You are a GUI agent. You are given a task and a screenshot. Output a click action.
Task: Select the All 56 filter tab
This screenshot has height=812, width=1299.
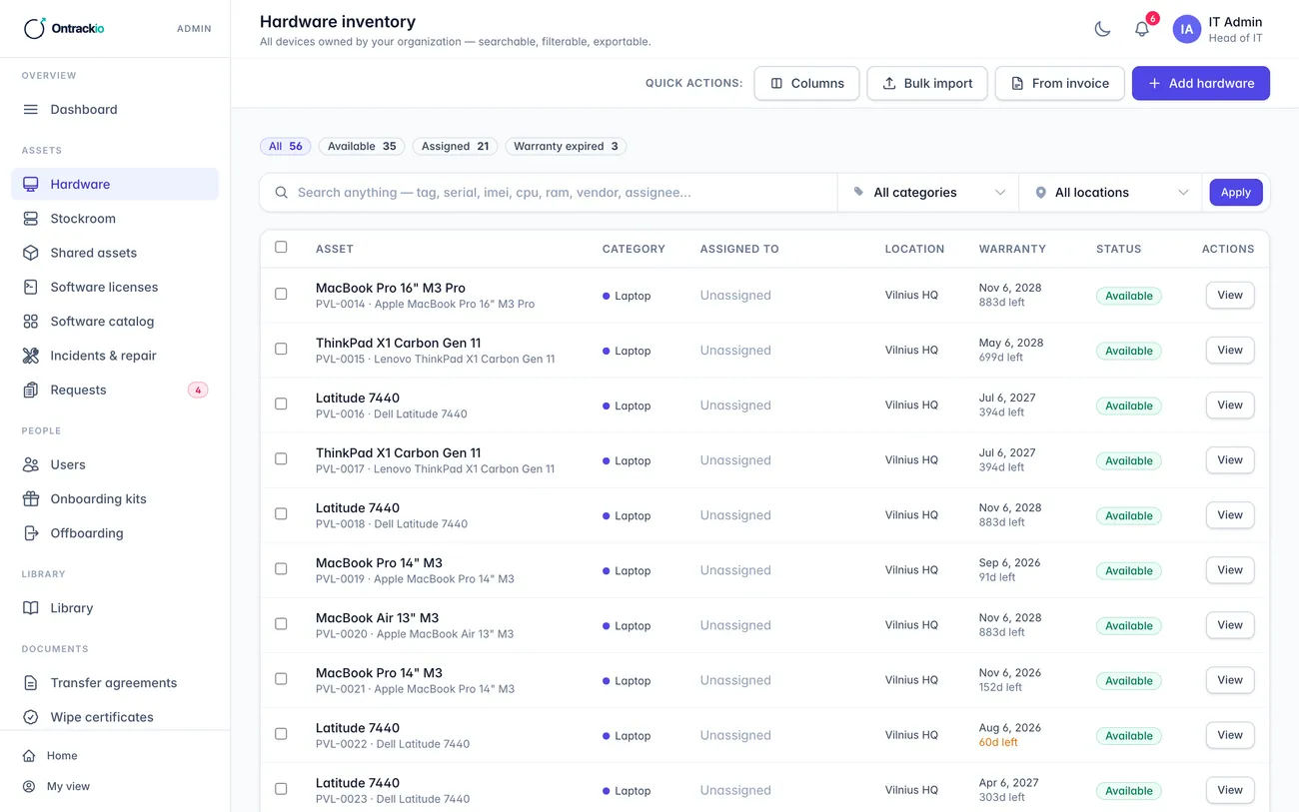coord(286,146)
